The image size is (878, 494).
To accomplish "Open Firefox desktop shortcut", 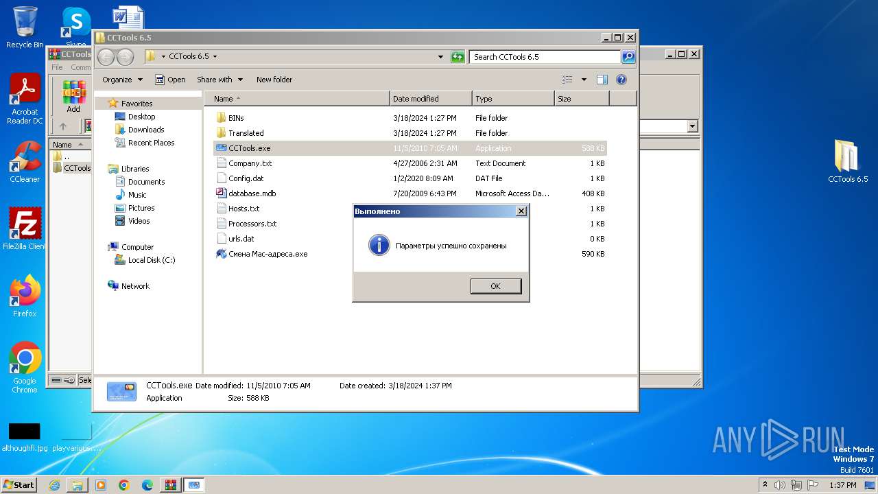I will click(25, 296).
